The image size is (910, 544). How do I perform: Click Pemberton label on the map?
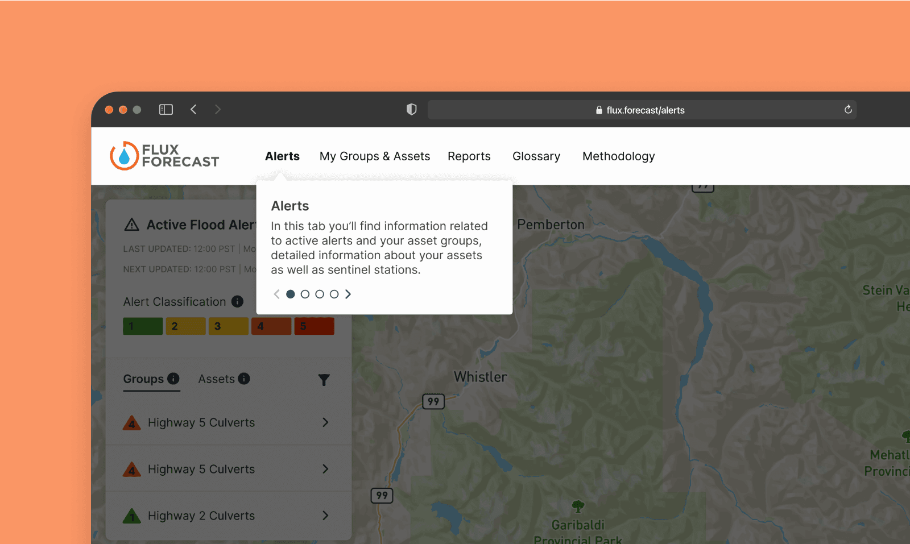coord(551,225)
